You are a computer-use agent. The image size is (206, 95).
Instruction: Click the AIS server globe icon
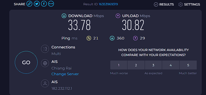click(45, 63)
